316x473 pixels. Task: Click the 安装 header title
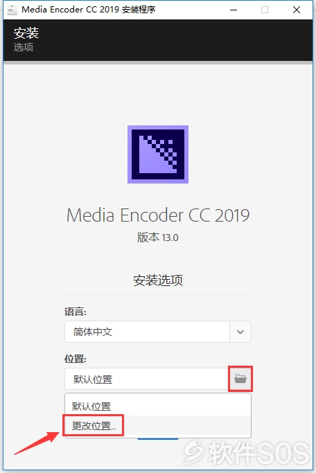[26, 33]
